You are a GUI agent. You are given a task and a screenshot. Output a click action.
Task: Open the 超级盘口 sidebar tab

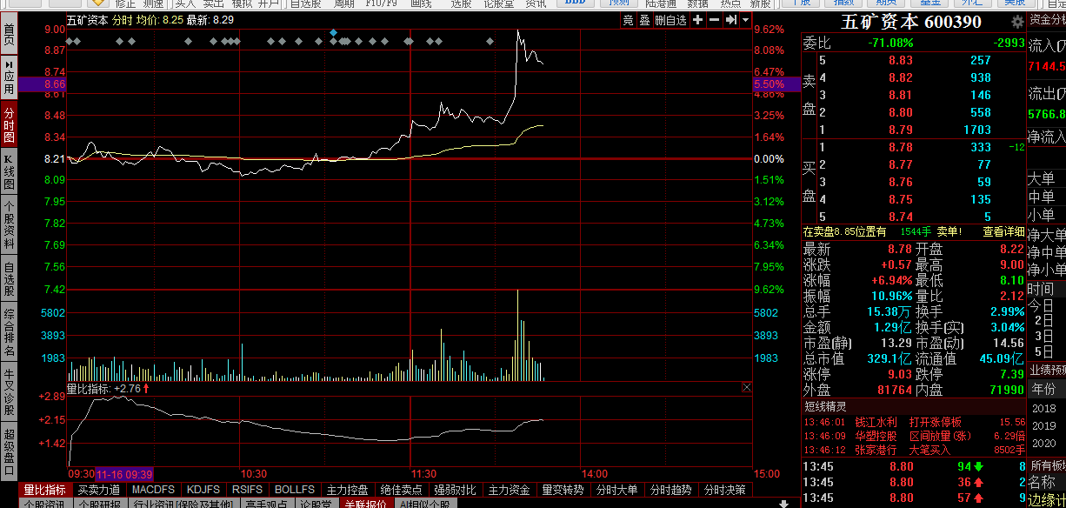click(x=9, y=452)
